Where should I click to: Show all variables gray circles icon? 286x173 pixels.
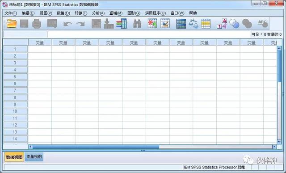[247, 24]
